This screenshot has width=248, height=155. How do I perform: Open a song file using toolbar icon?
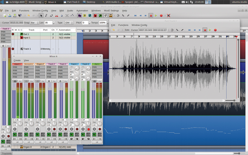[10, 16]
